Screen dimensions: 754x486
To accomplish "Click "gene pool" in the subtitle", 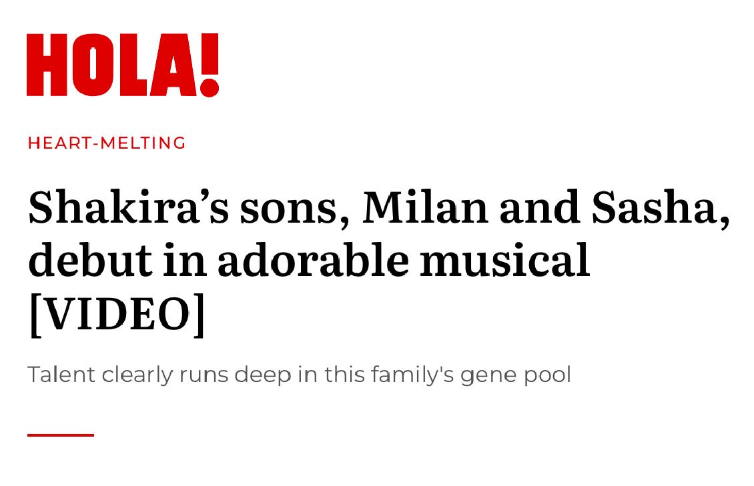I will click(516, 376).
